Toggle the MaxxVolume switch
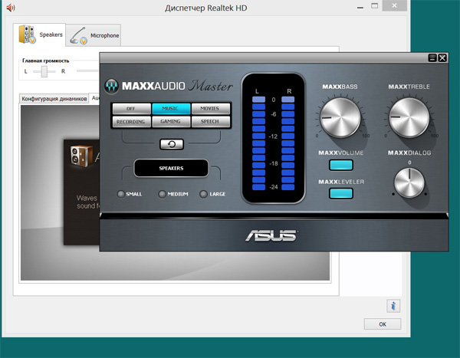 (x=341, y=164)
